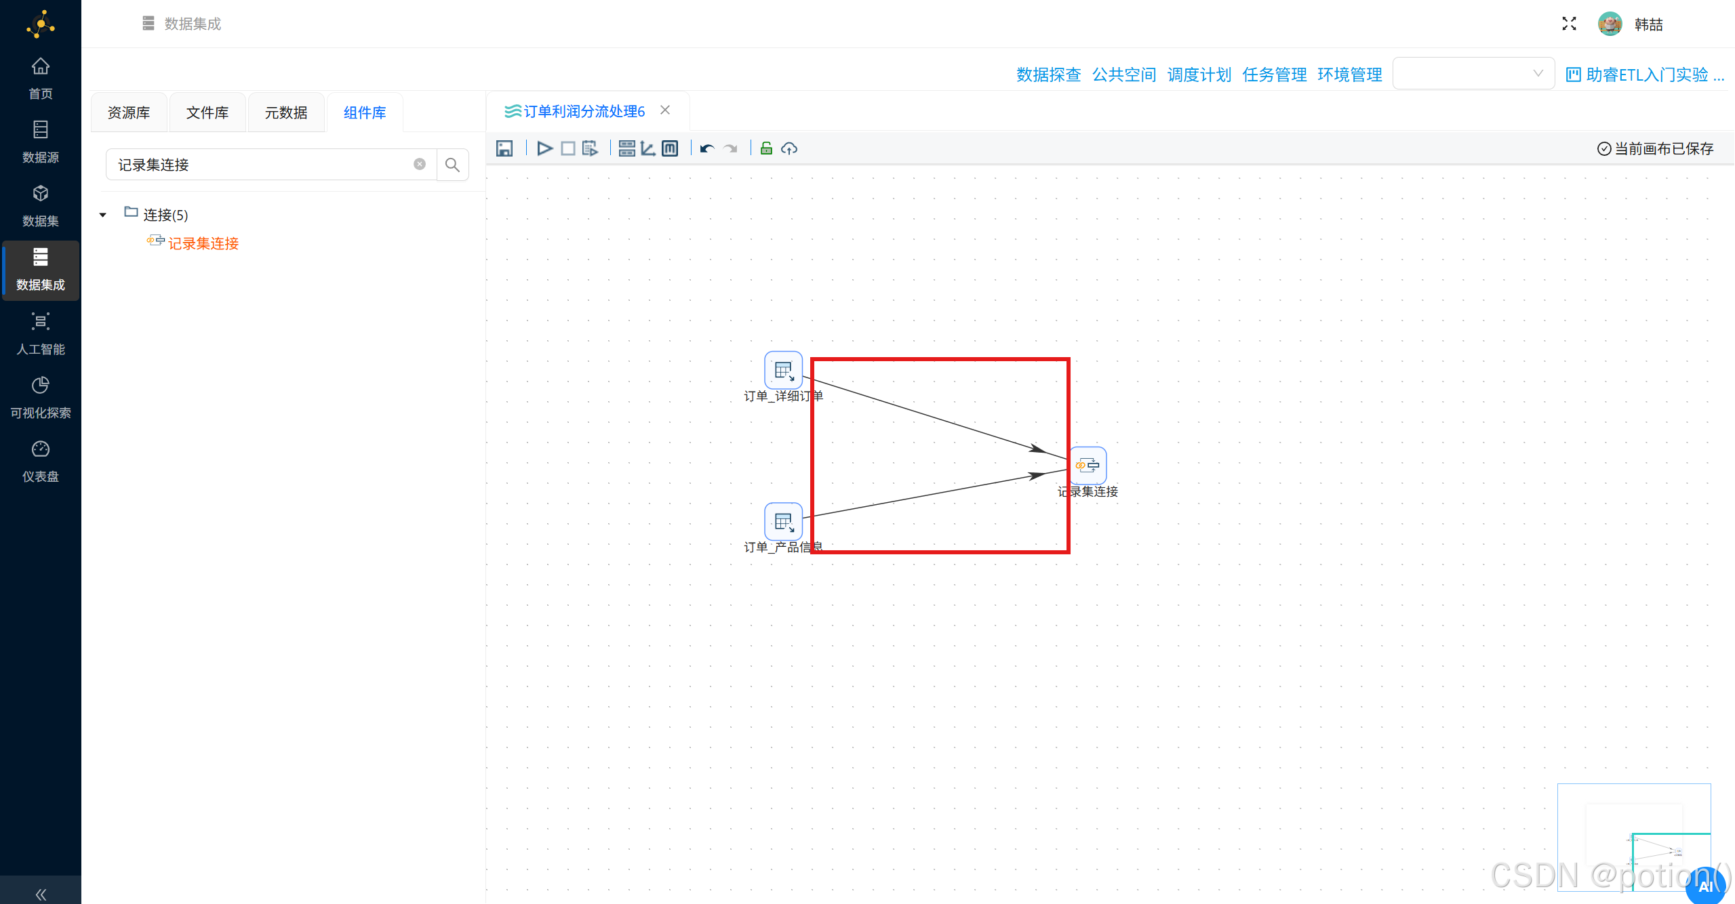Screen dimensions: 1735x904
Task: Click the stop execution icon
Action: click(568, 148)
